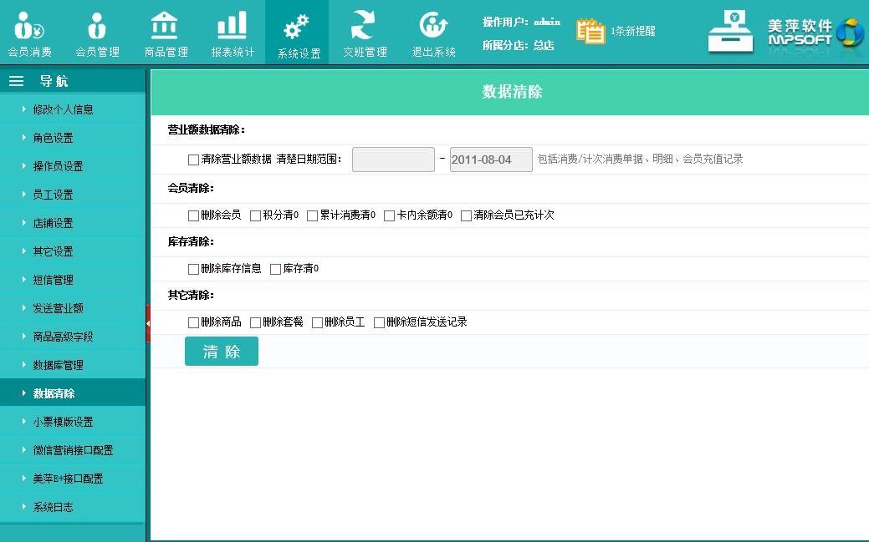Click the end date field 2011-08-04
Viewport: 869px width, 542px height.
pos(491,160)
